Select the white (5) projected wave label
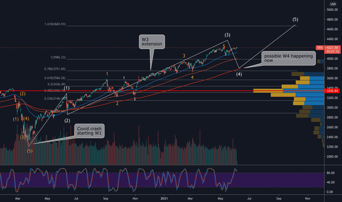Image resolution: width=342 pixels, height=202 pixels. [x=295, y=19]
